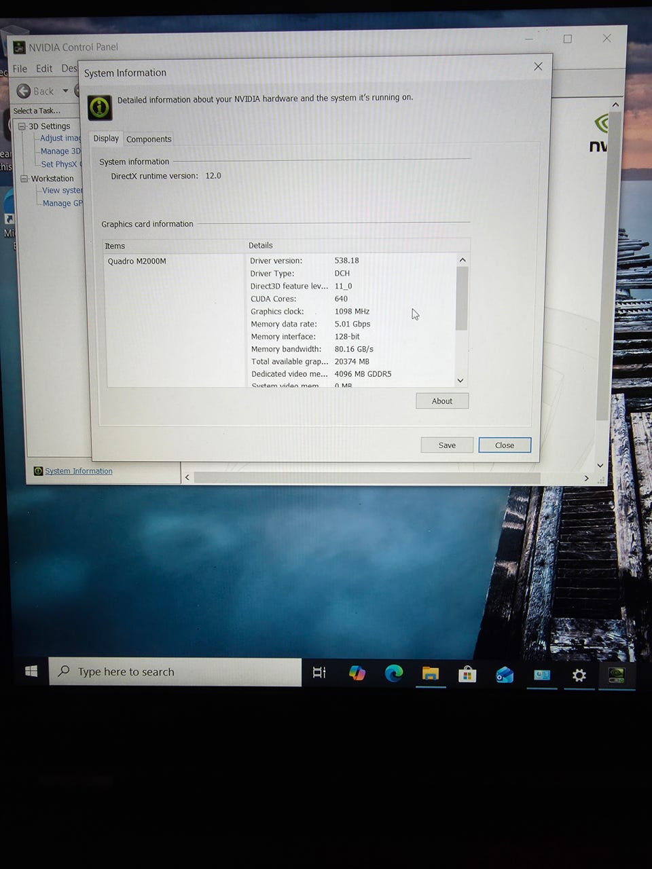Click the Memory bandwidth 80.16 GB/s row
The height and width of the screenshot is (869, 652).
coord(312,349)
